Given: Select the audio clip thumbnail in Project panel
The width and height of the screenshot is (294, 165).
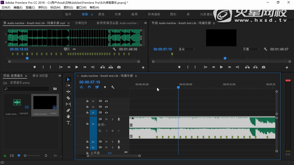Looking at the screenshot, I should 17,103.
